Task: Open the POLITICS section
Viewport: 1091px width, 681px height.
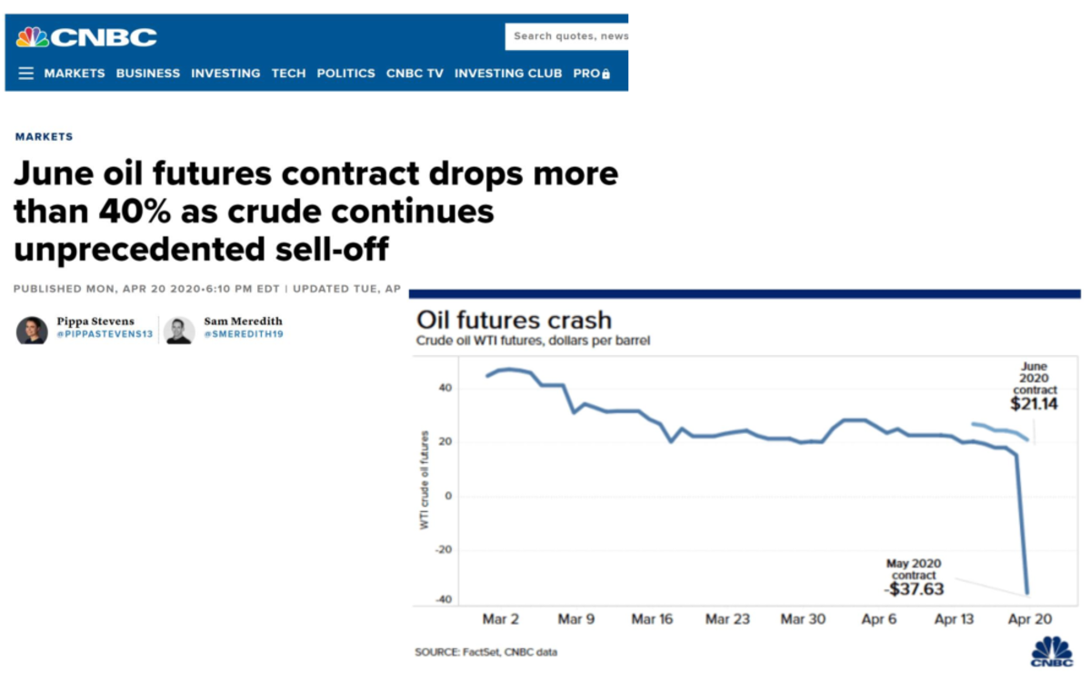Action: [x=345, y=74]
